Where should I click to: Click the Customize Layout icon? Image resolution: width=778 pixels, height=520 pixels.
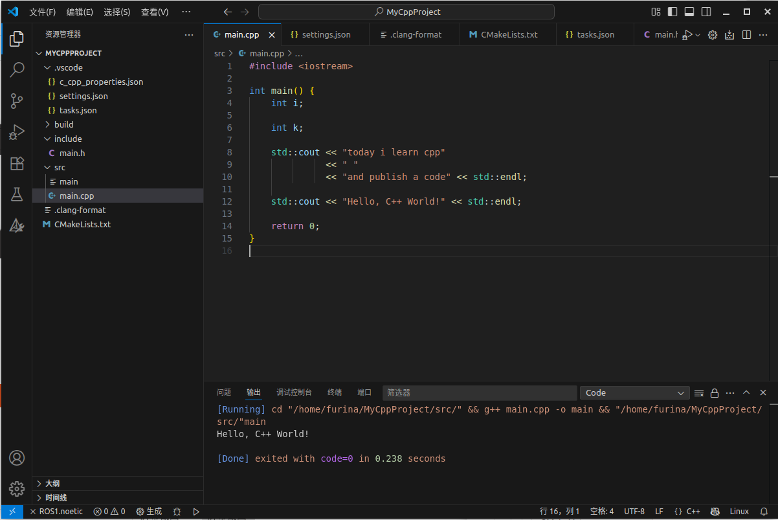coord(656,12)
